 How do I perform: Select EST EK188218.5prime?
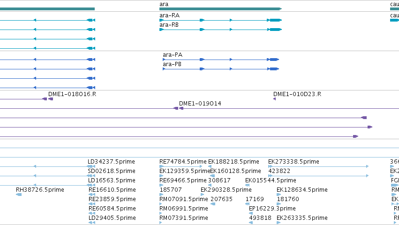pos(233,162)
